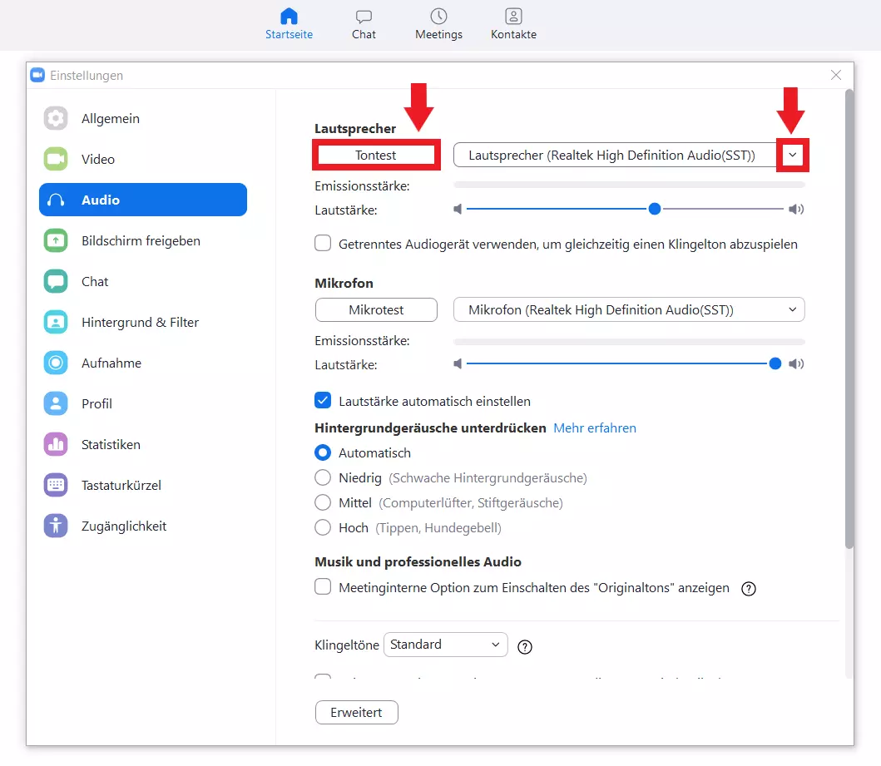The image size is (881, 766).
Task: Enable Originaltons meeting option checkbox
Action: click(x=323, y=586)
